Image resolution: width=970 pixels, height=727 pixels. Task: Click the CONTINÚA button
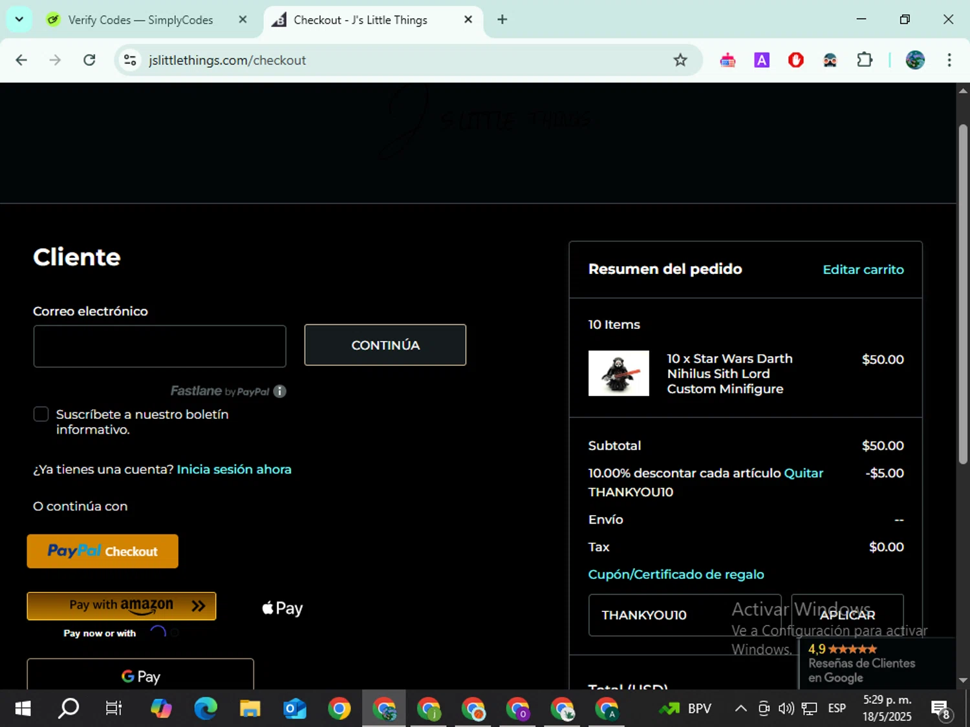(x=385, y=345)
